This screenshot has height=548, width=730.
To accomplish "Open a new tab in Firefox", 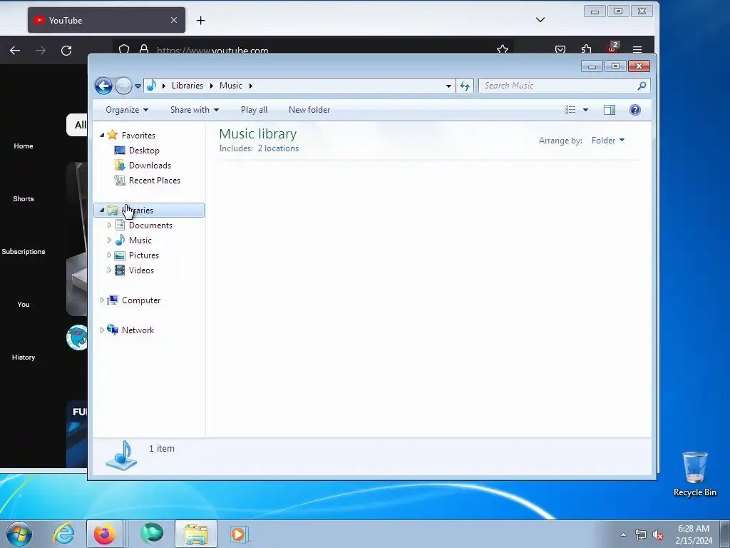I will point(200,21).
